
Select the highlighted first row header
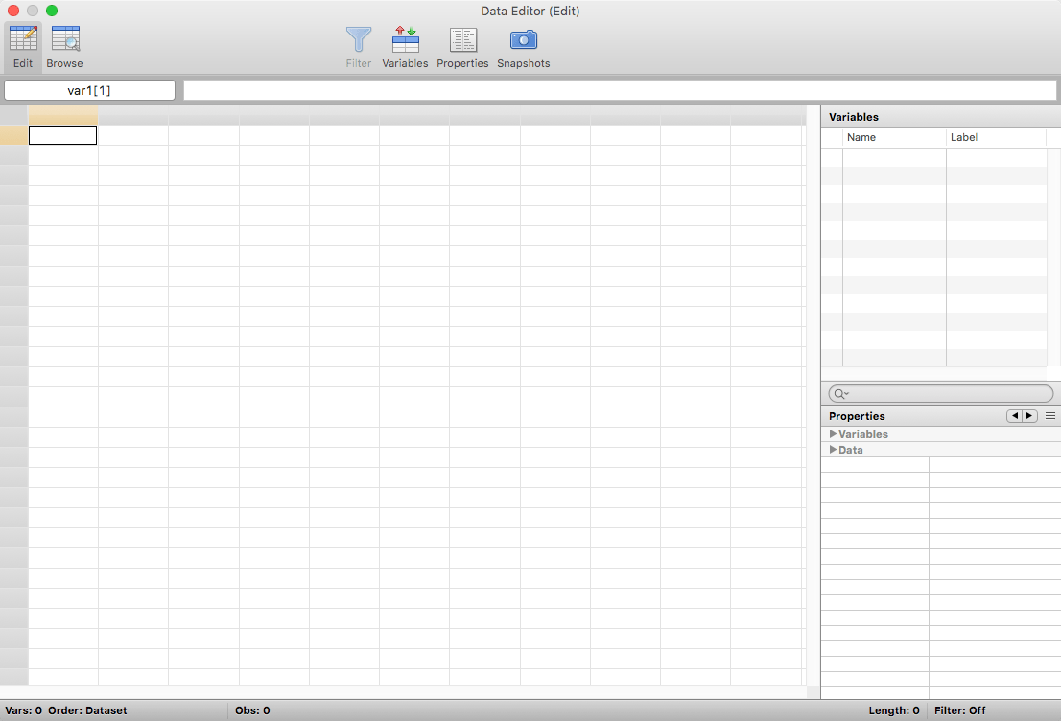13,135
